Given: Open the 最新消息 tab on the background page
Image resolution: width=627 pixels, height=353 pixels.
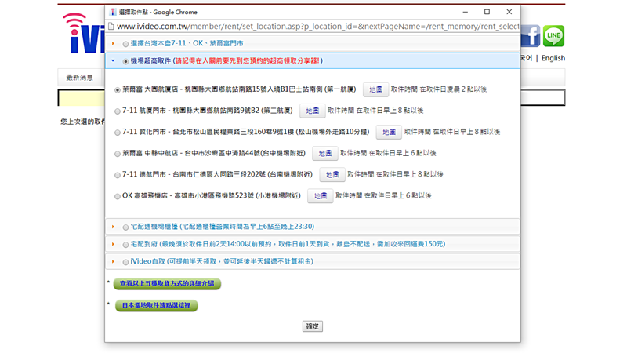Looking at the screenshot, I should pyautogui.click(x=80, y=77).
